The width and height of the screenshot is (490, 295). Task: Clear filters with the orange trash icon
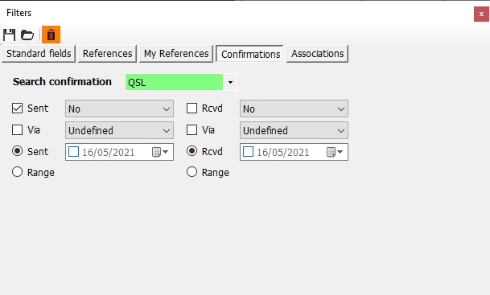pos(51,35)
